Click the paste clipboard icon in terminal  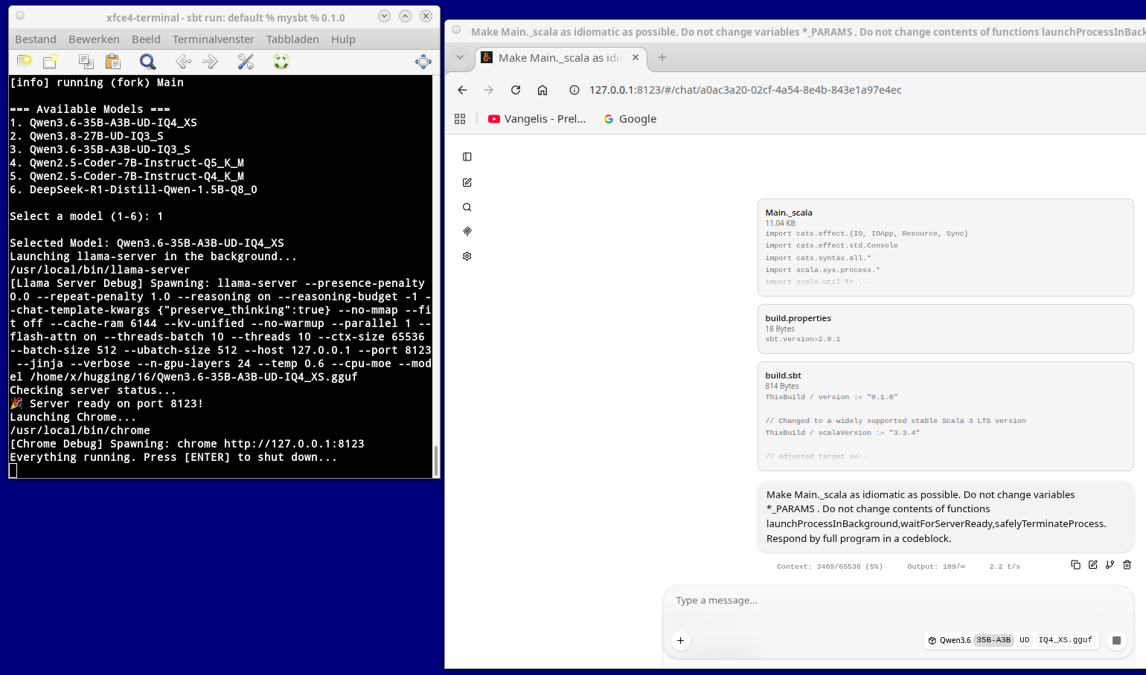tap(113, 62)
